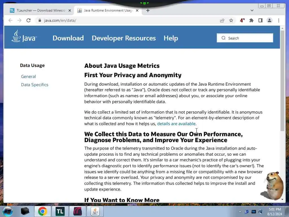This screenshot has height=217, width=289.
Task: Open Chrome from the taskbar
Action: coord(43,211)
